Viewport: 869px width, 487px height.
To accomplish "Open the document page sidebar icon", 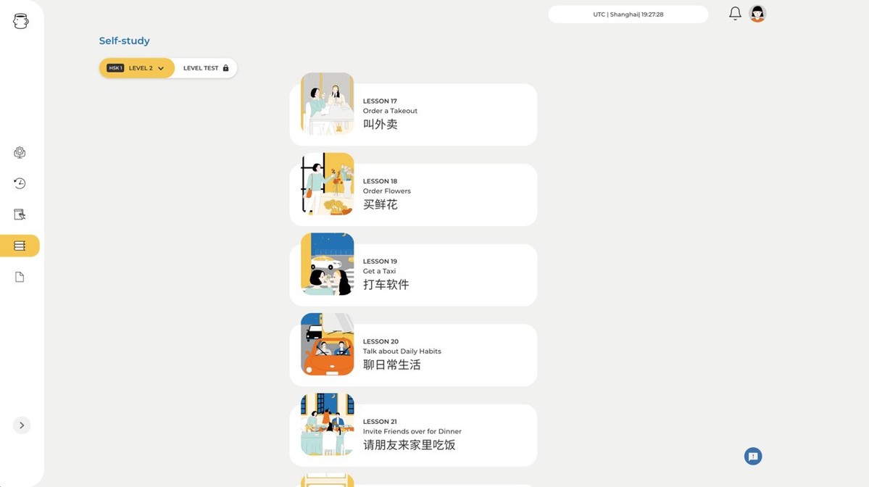I will point(20,277).
